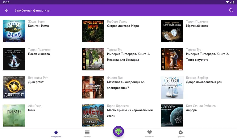Open Добро пожаловать в рай cover

(172, 87)
